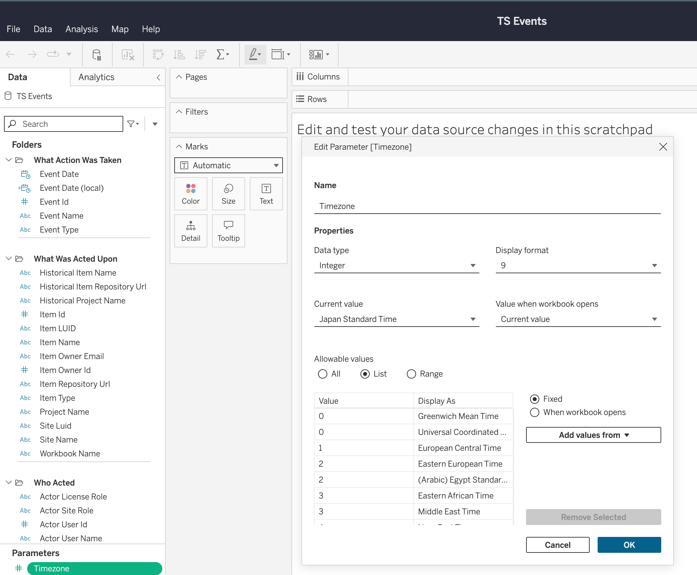Click the Highlight pen toolbar icon
This screenshot has height=575, width=697.
pos(255,54)
